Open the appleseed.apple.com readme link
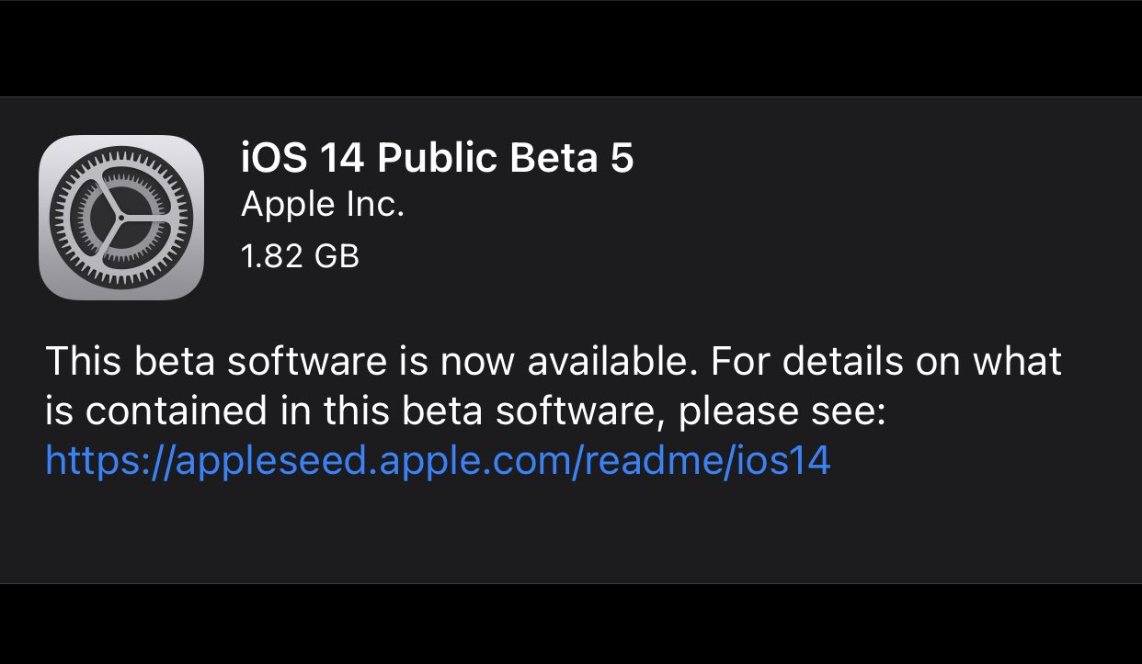The width and height of the screenshot is (1142, 664). [438, 460]
